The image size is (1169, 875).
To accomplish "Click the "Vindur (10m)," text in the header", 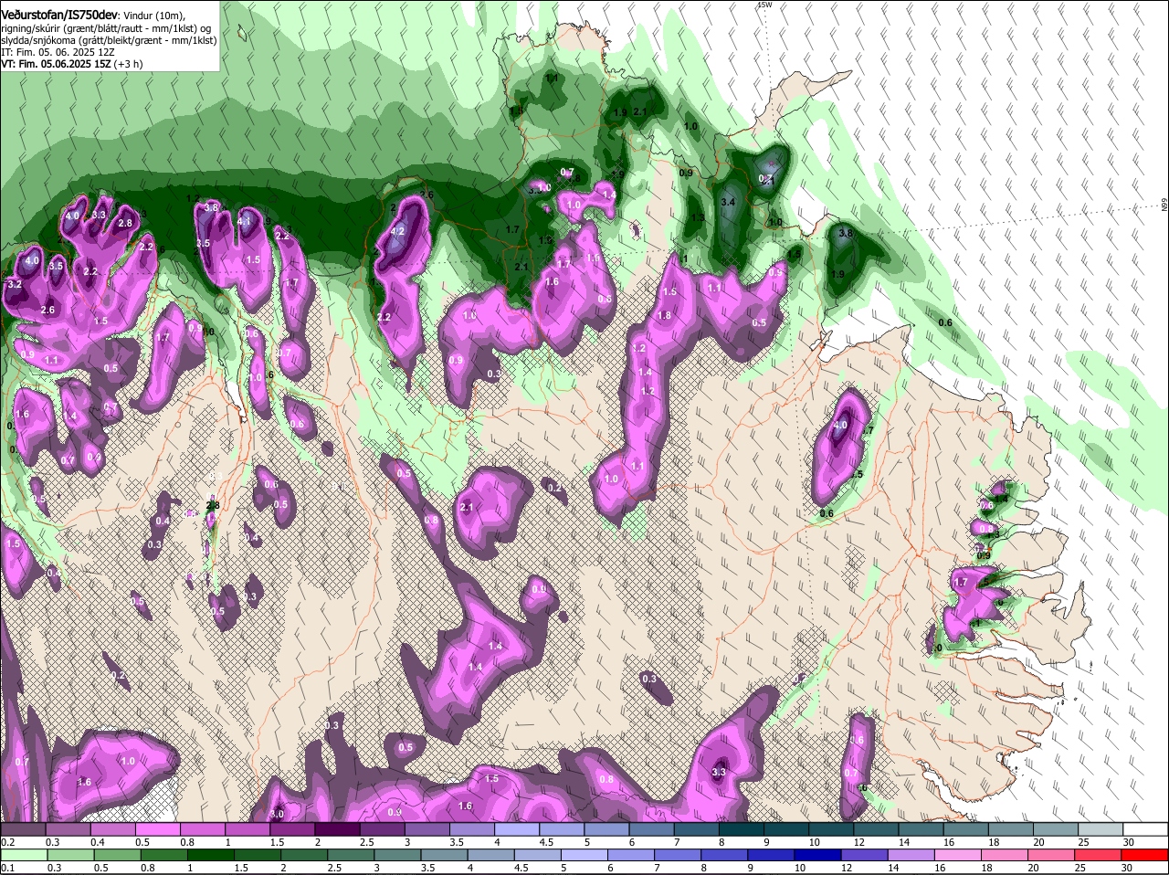I will (x=154, y=16).
